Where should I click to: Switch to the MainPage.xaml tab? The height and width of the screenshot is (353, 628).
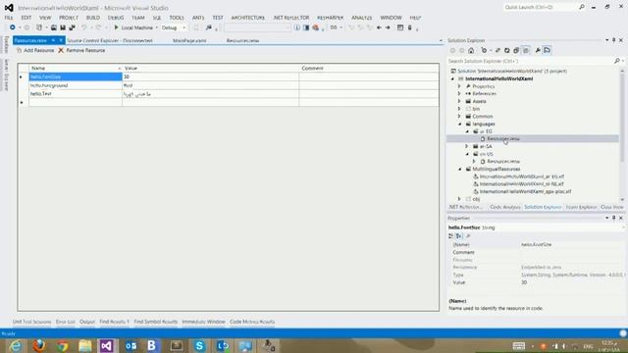click(189, 40)
